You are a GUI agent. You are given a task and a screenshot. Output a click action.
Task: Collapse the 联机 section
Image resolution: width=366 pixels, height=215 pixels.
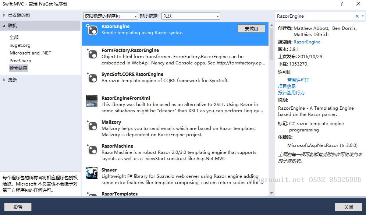point(4,25)
